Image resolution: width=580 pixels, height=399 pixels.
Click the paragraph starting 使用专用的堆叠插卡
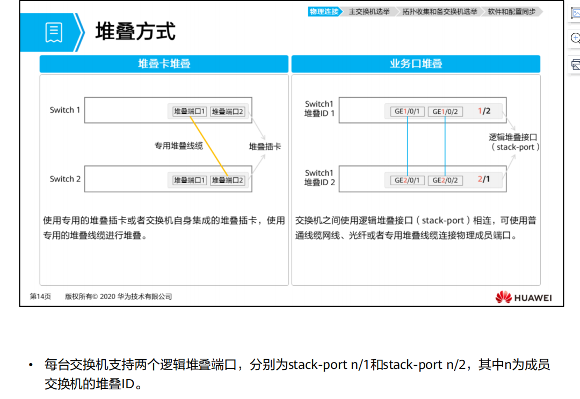click(x=164, y=228)
